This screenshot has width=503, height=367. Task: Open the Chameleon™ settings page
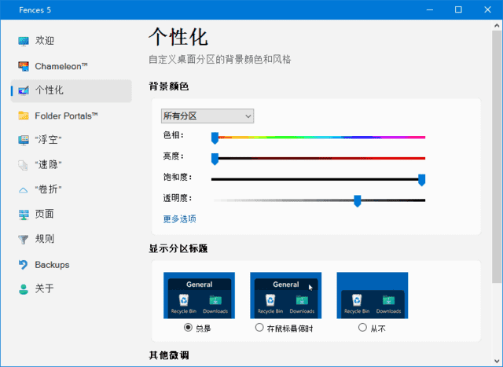click(72, 66)
